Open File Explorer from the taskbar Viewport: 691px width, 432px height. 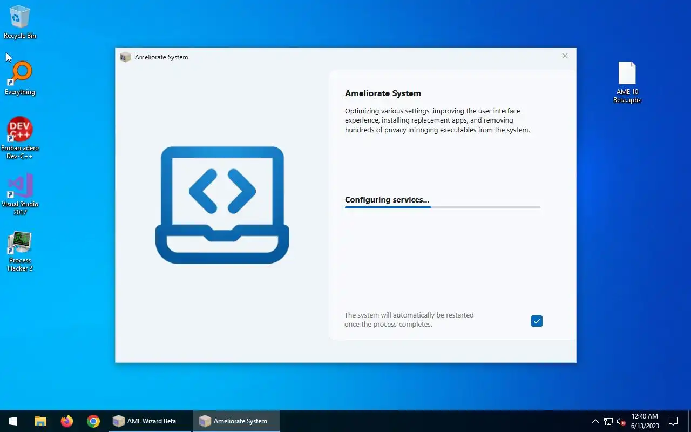pyautogui.click(x=40, y=421)
